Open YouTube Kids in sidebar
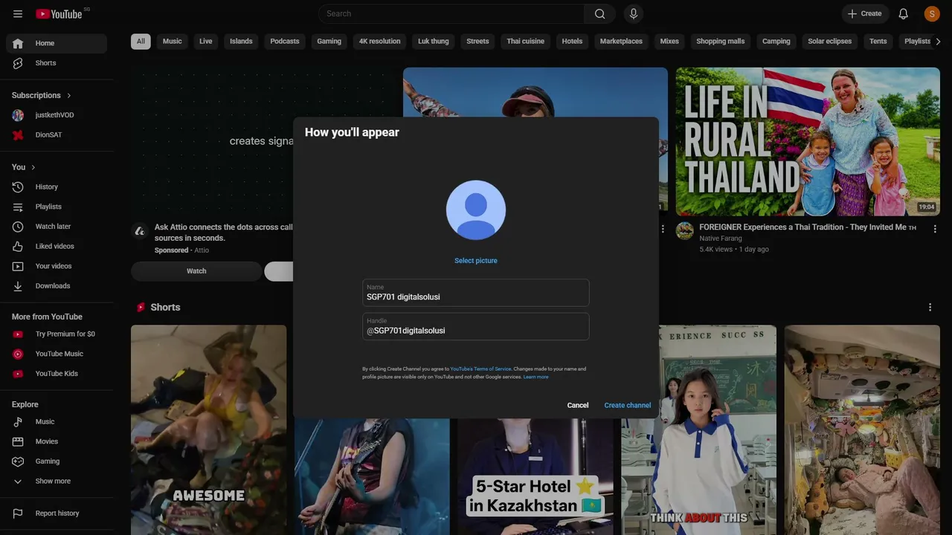952x535 pixels. click(57, 374)
